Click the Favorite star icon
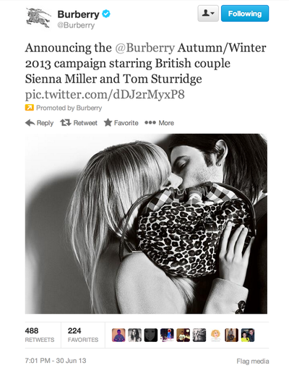This screenshot has height=368, width=289. 108,123
